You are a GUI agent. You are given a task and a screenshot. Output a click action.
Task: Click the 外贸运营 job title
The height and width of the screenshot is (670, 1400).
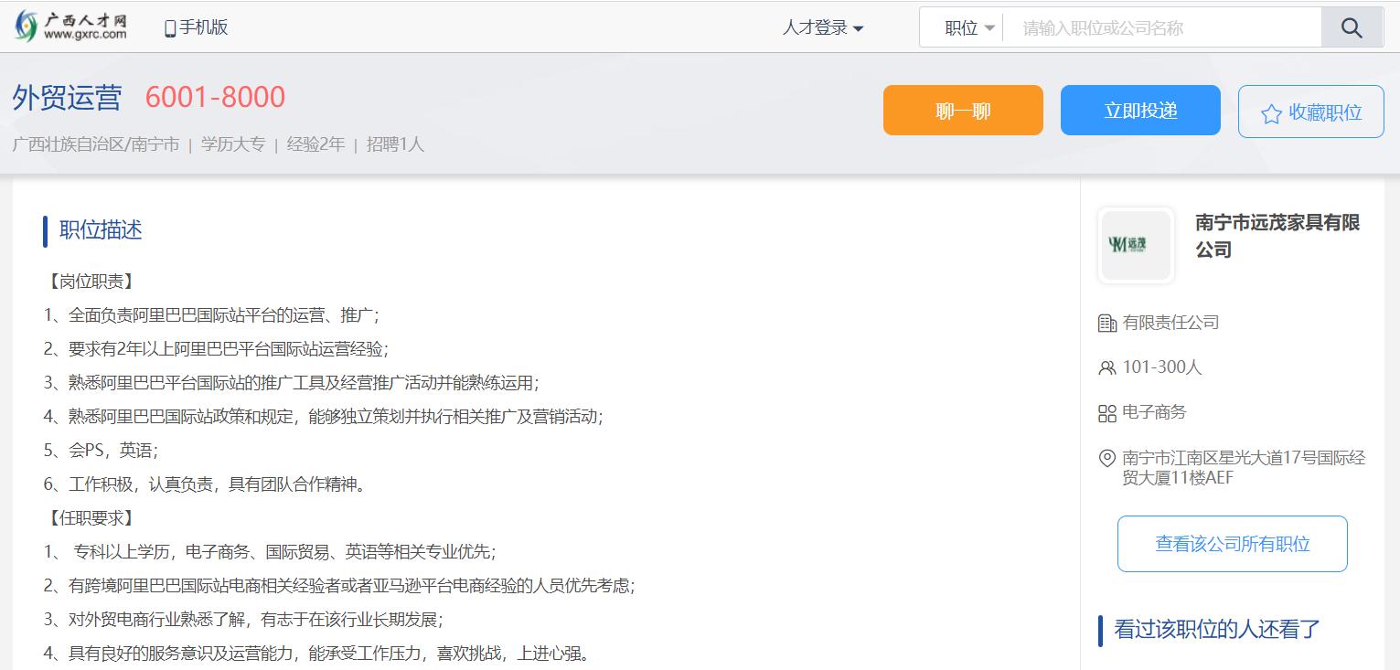[x=67, y=98]
